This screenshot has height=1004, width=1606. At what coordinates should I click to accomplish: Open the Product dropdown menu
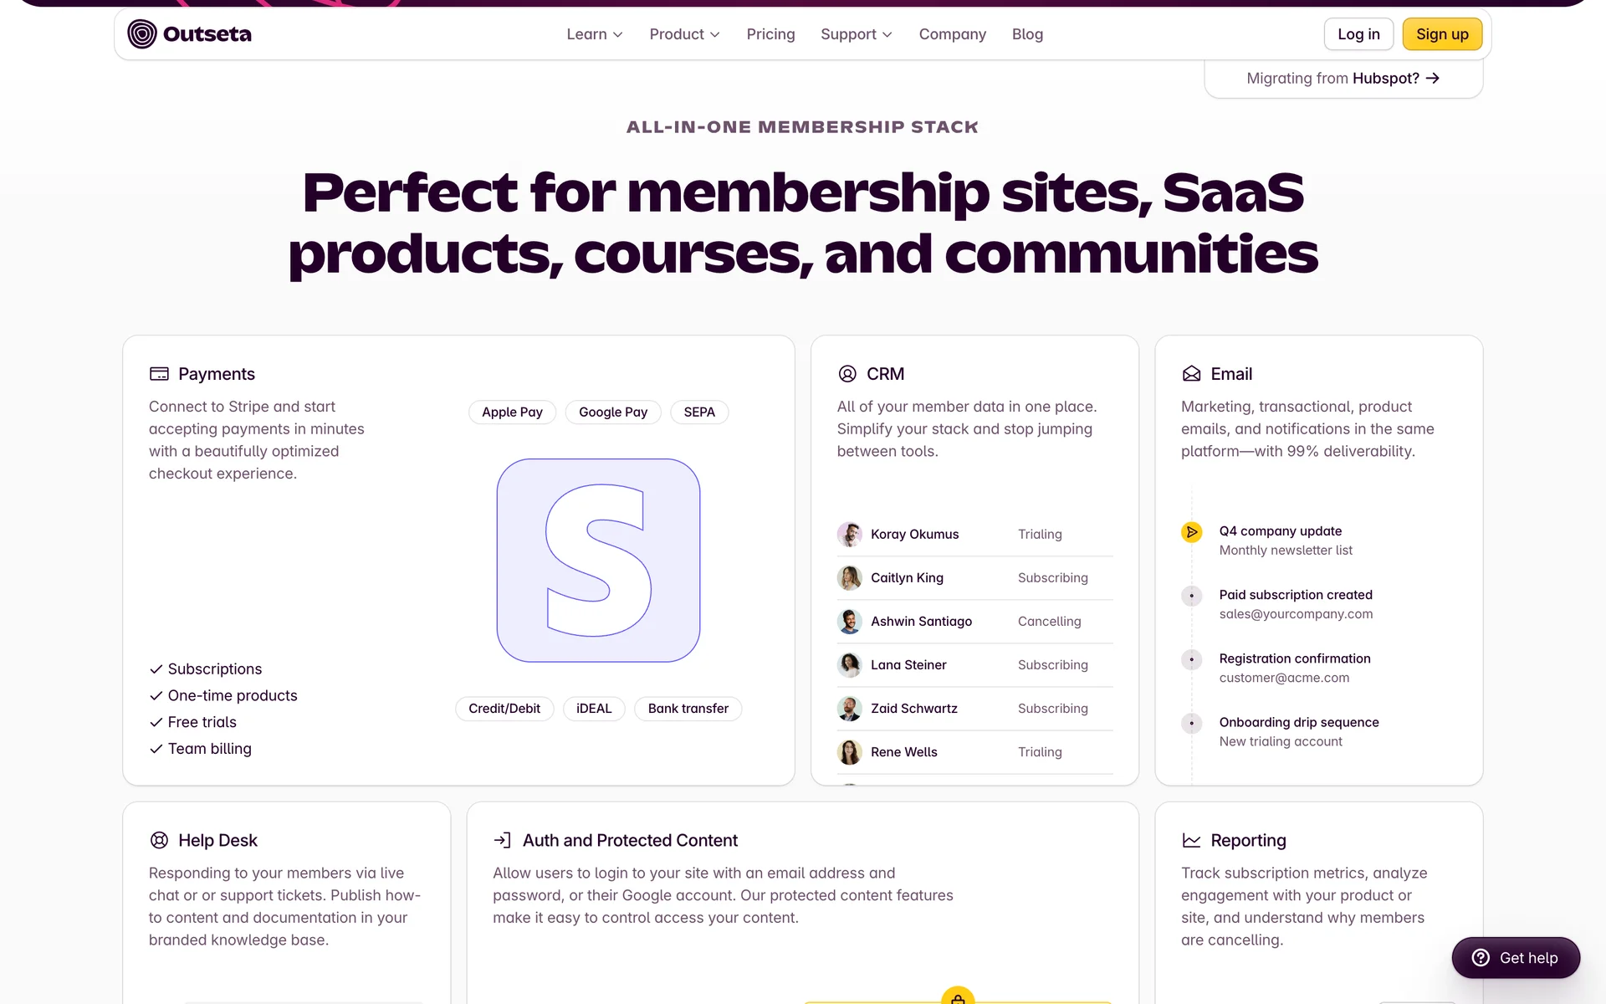684,34
